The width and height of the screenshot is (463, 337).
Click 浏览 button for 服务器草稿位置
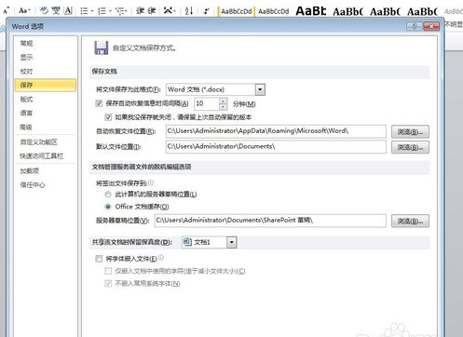410,221
